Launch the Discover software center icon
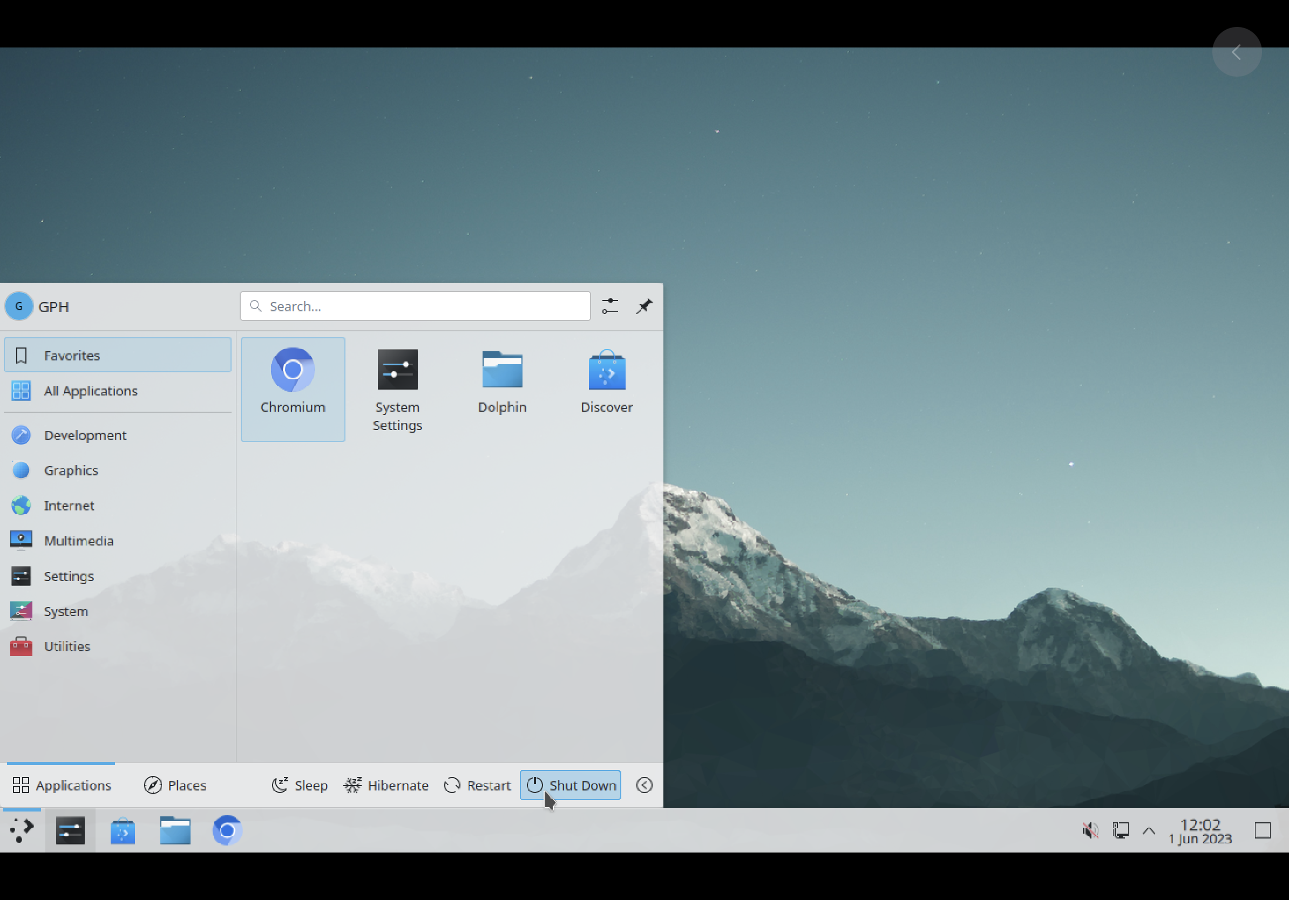1289x900 pixels. coord(606,381)
